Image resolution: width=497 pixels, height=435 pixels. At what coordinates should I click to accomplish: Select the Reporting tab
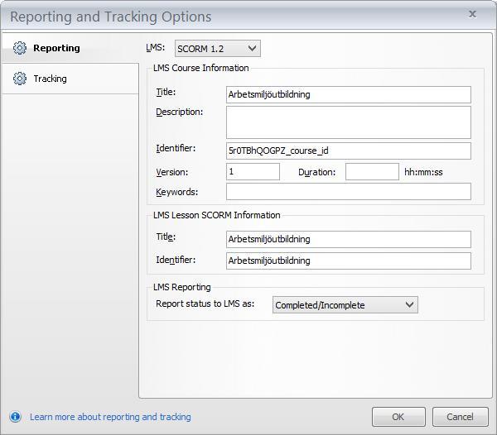click(70, 48)
